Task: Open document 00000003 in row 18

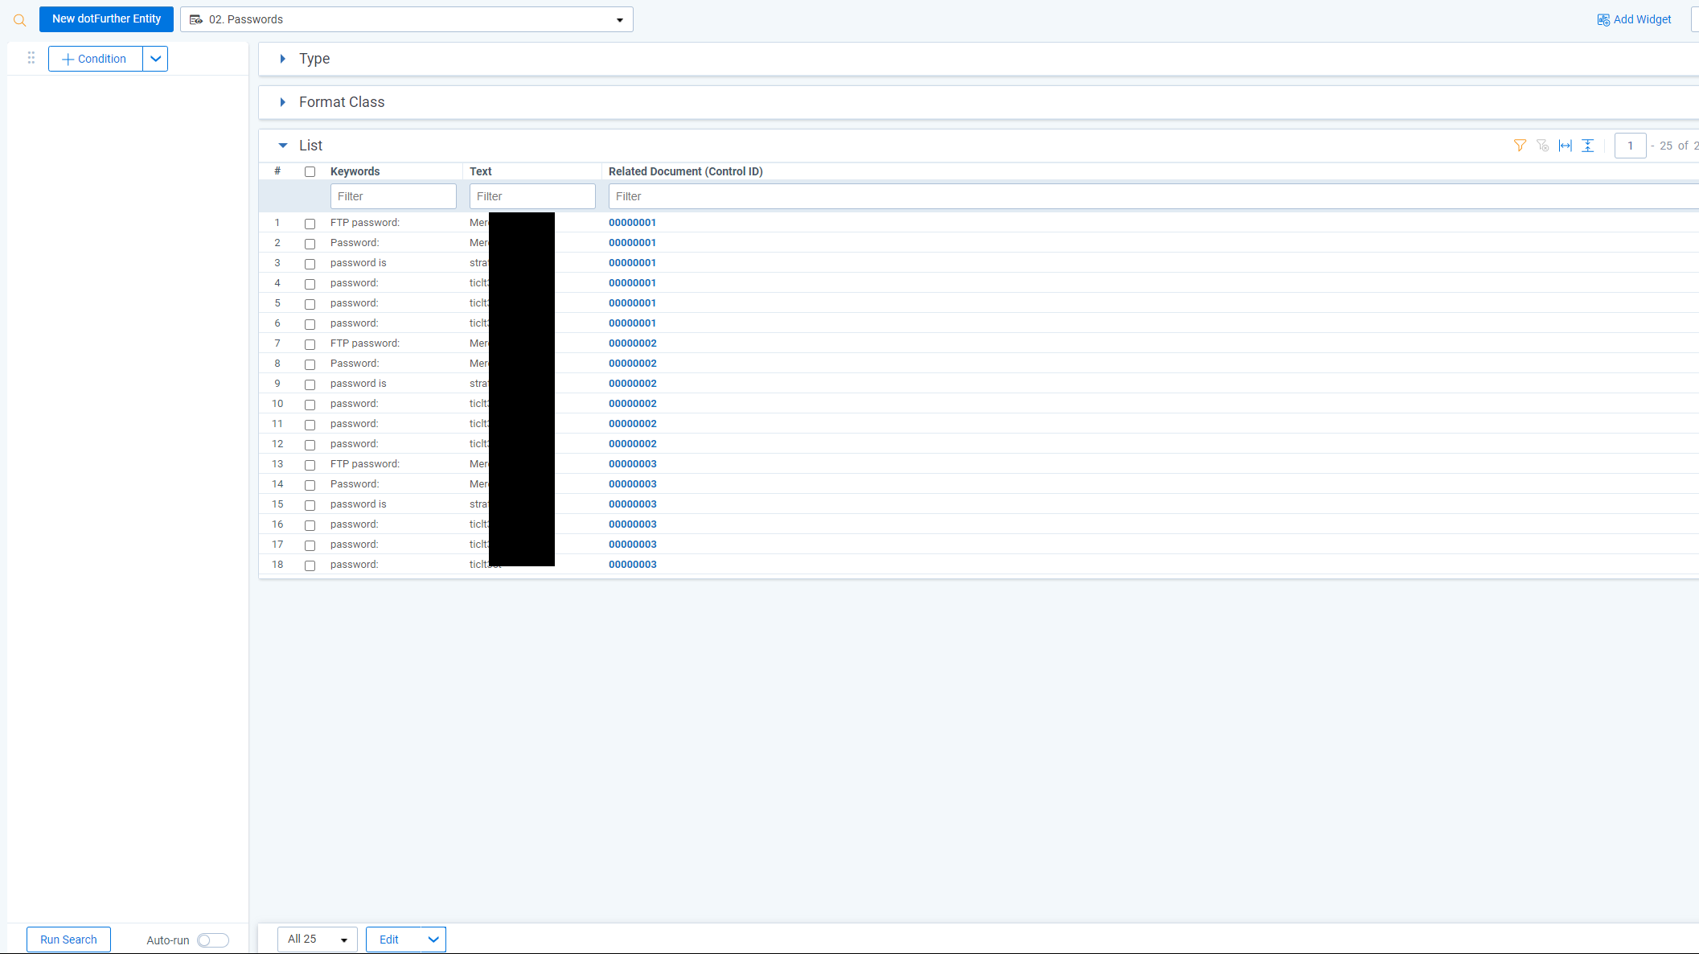Action: coord(632,565)
